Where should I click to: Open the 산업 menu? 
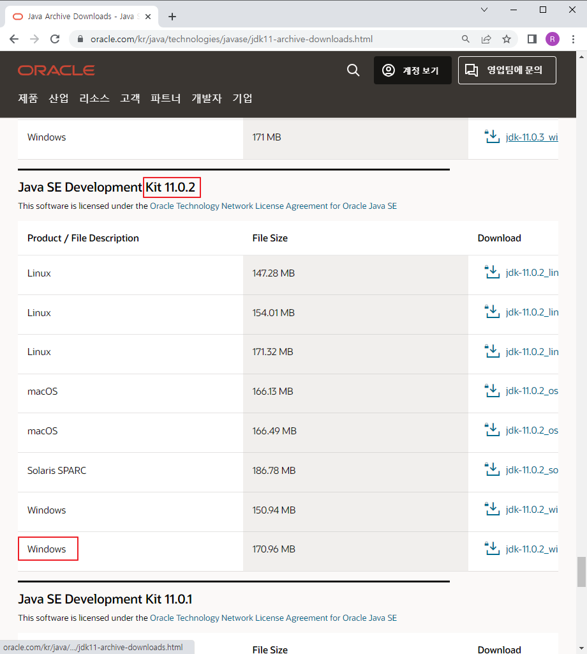59,98
